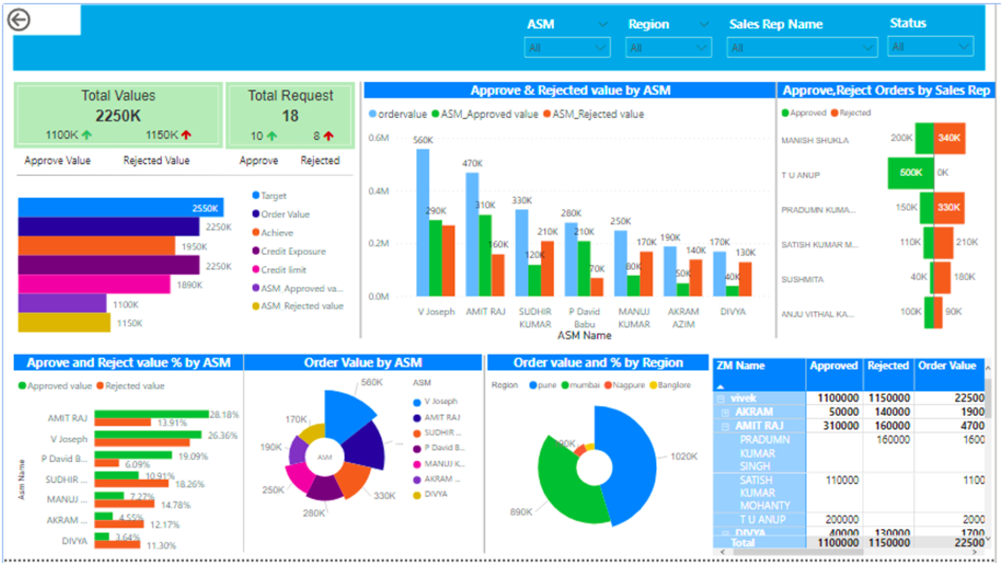Select Banglore legend marker
Viewport: 1002px width, 563px height.
click(654, 385)
